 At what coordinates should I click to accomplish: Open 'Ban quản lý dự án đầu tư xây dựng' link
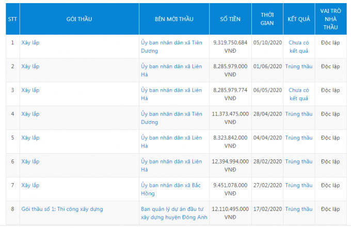click(171, 213)
